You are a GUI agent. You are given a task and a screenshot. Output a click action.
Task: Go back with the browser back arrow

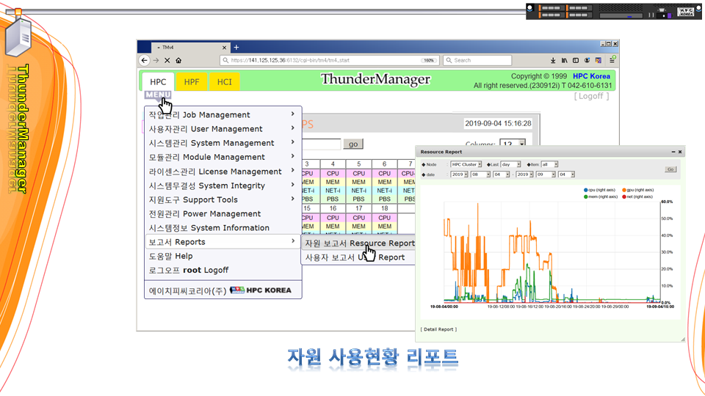tap(144, 60)
